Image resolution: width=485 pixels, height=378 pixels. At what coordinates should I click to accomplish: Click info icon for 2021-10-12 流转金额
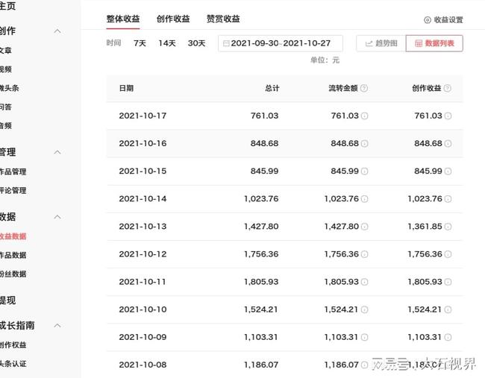tap(365, 254)
